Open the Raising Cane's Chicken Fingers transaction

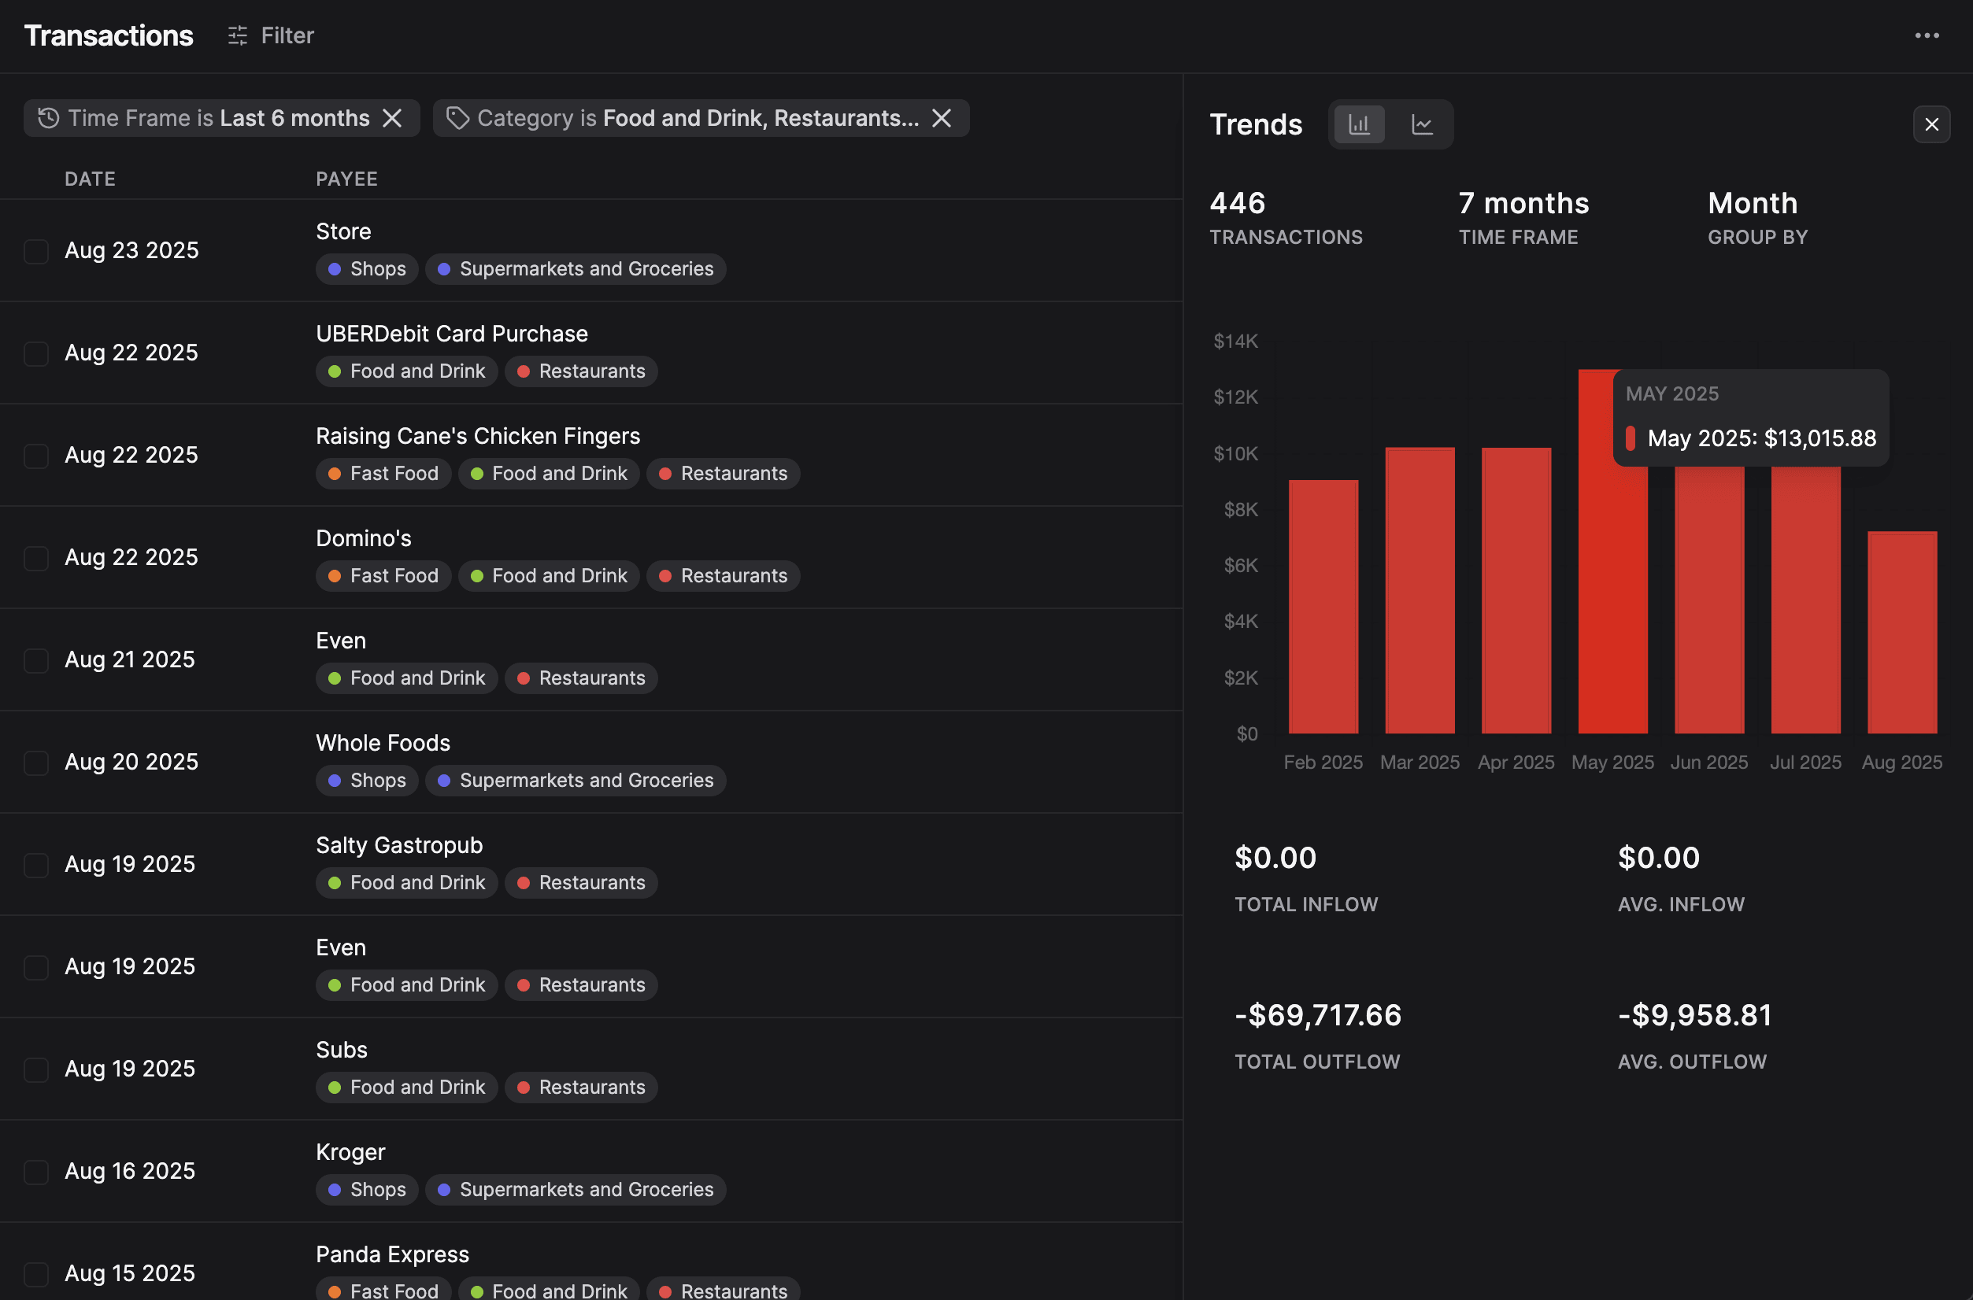click(x=478, y=436)
